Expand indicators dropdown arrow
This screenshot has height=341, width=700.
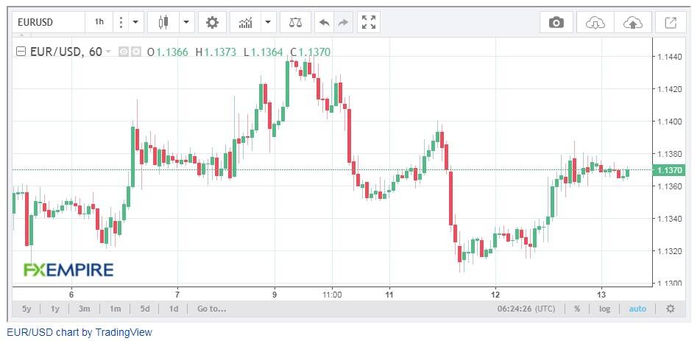point(269,22)
